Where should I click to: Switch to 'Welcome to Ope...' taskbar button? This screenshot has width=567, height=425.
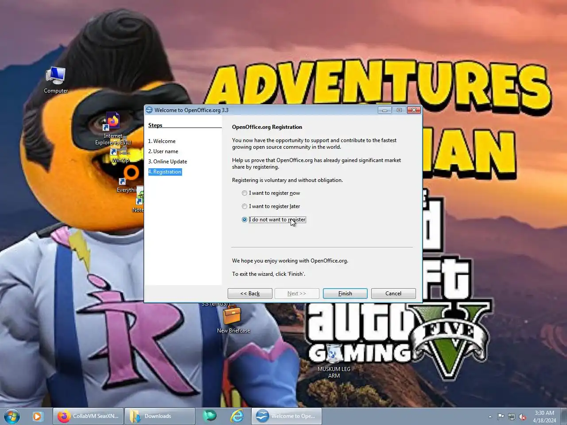click(x=287, y=416)
